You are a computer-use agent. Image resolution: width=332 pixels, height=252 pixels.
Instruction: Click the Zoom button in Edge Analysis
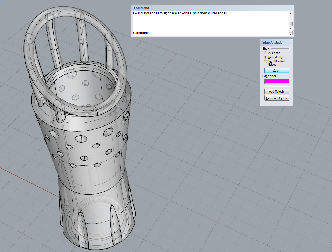(277, 70)
